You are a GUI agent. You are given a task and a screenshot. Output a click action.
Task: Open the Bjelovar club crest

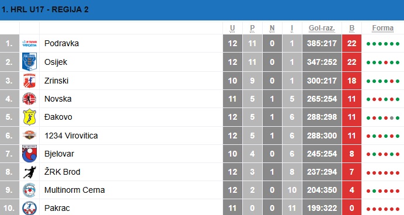pos(29,154)
